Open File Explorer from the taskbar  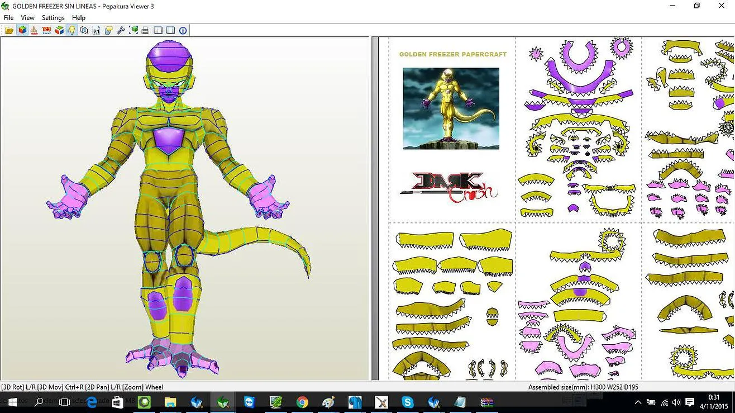pos(170,402)
